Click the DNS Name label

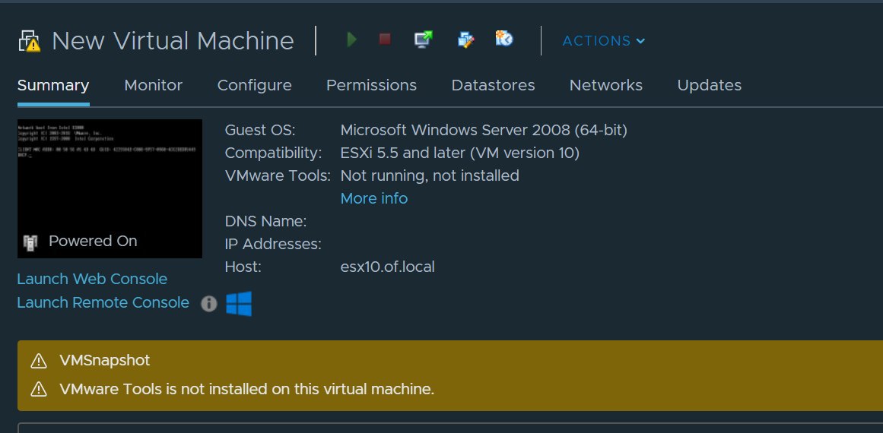265,222
